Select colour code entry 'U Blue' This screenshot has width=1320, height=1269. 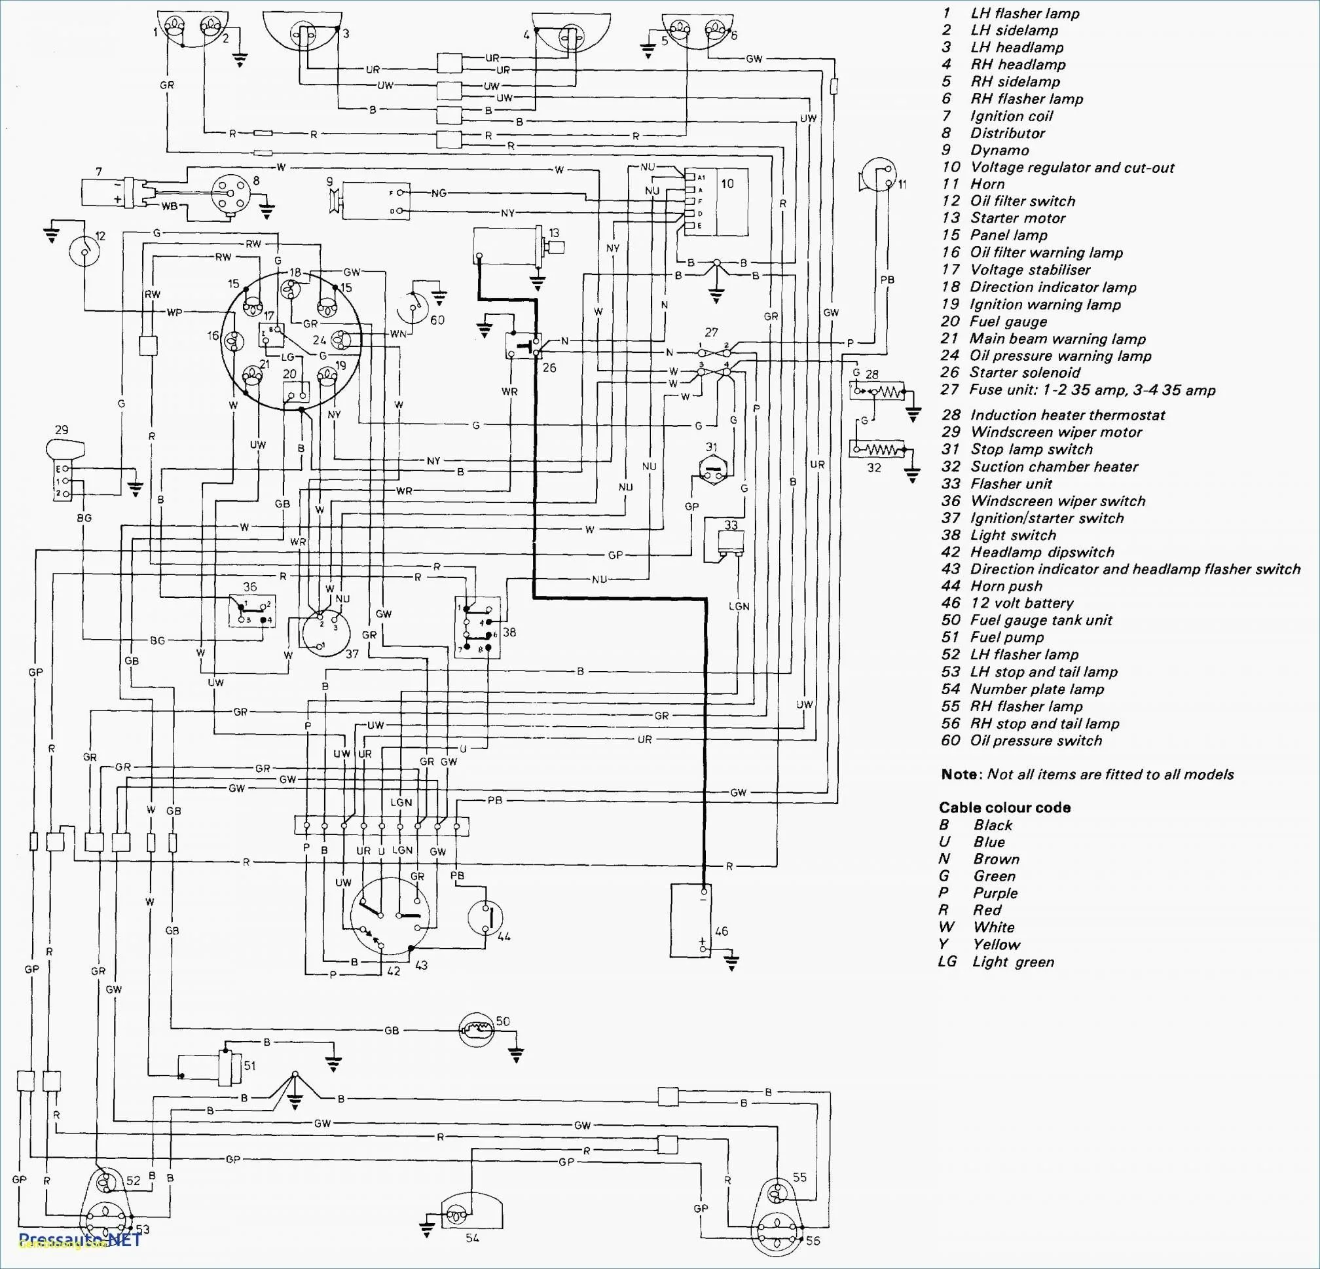[x=972, y=842]
